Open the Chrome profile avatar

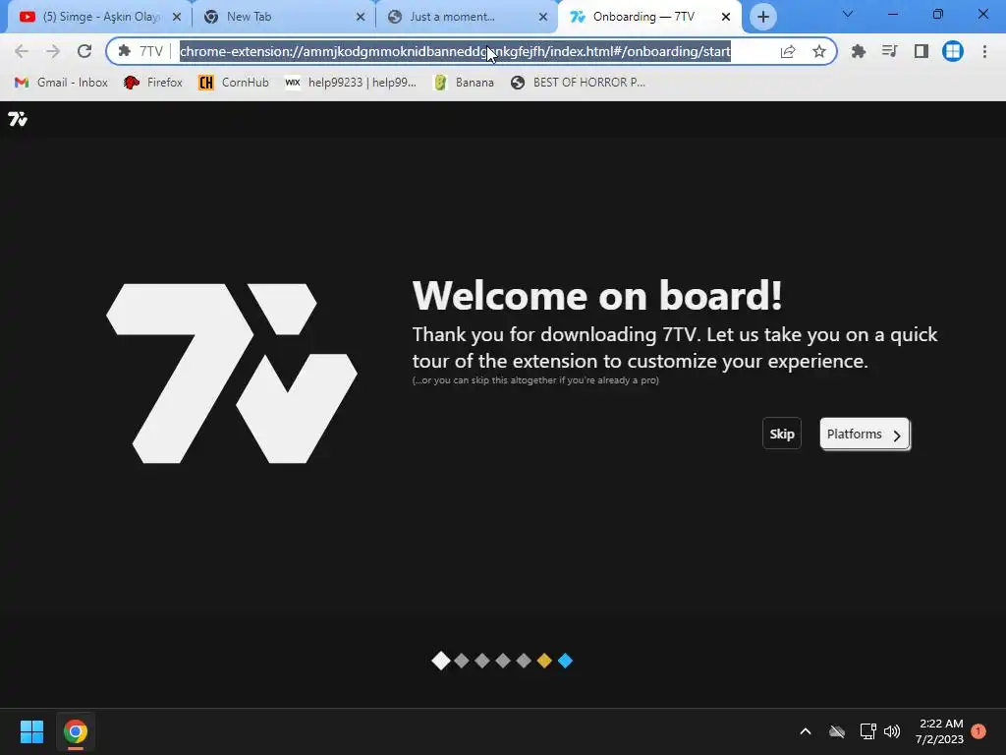click(953, 51)
